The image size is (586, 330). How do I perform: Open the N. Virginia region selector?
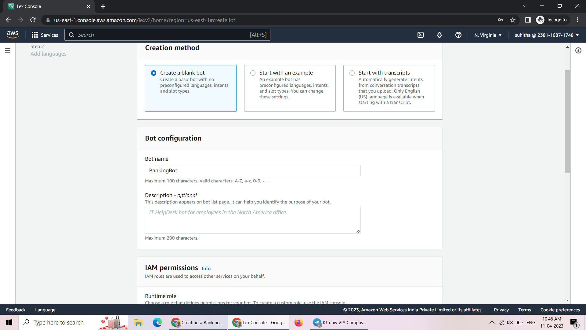pyautogui.click(x=487, y=35)
